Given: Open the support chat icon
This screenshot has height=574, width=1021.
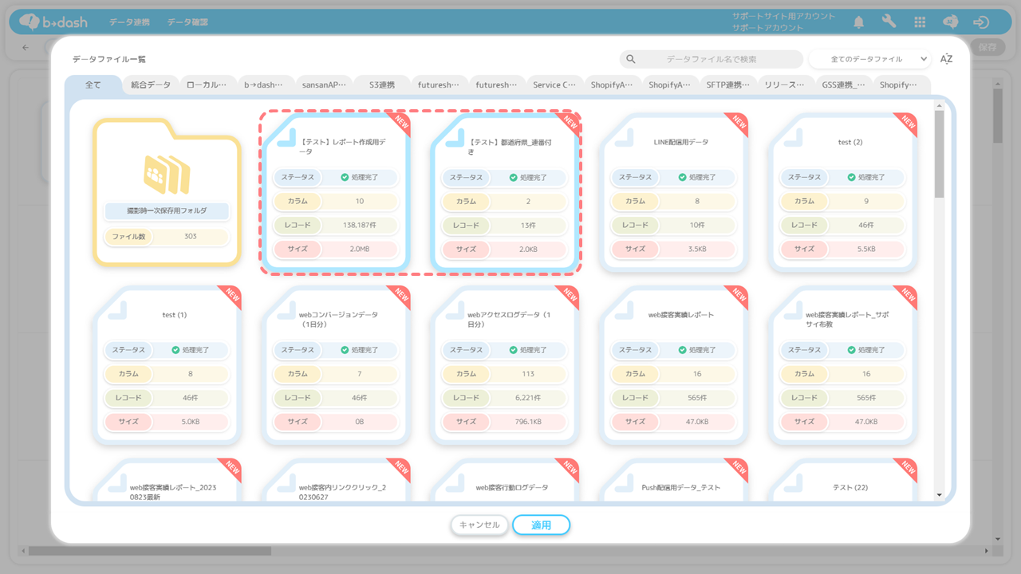Looking at the screenshot, I should [950, 22].
